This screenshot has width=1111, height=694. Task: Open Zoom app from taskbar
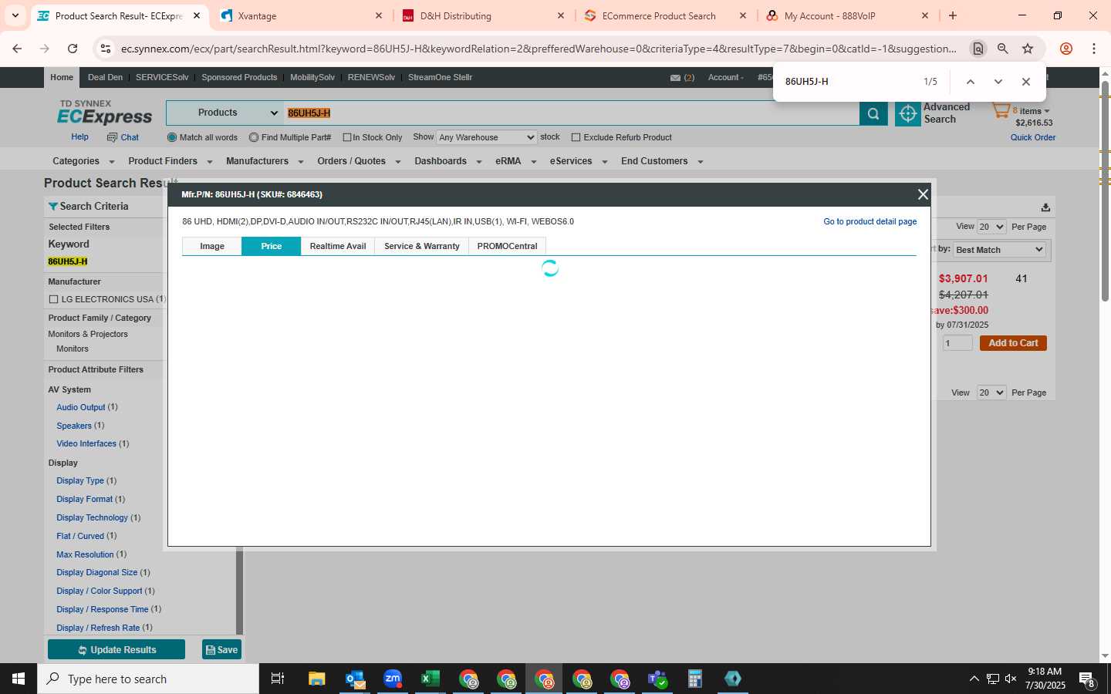(x=393, y=679)
